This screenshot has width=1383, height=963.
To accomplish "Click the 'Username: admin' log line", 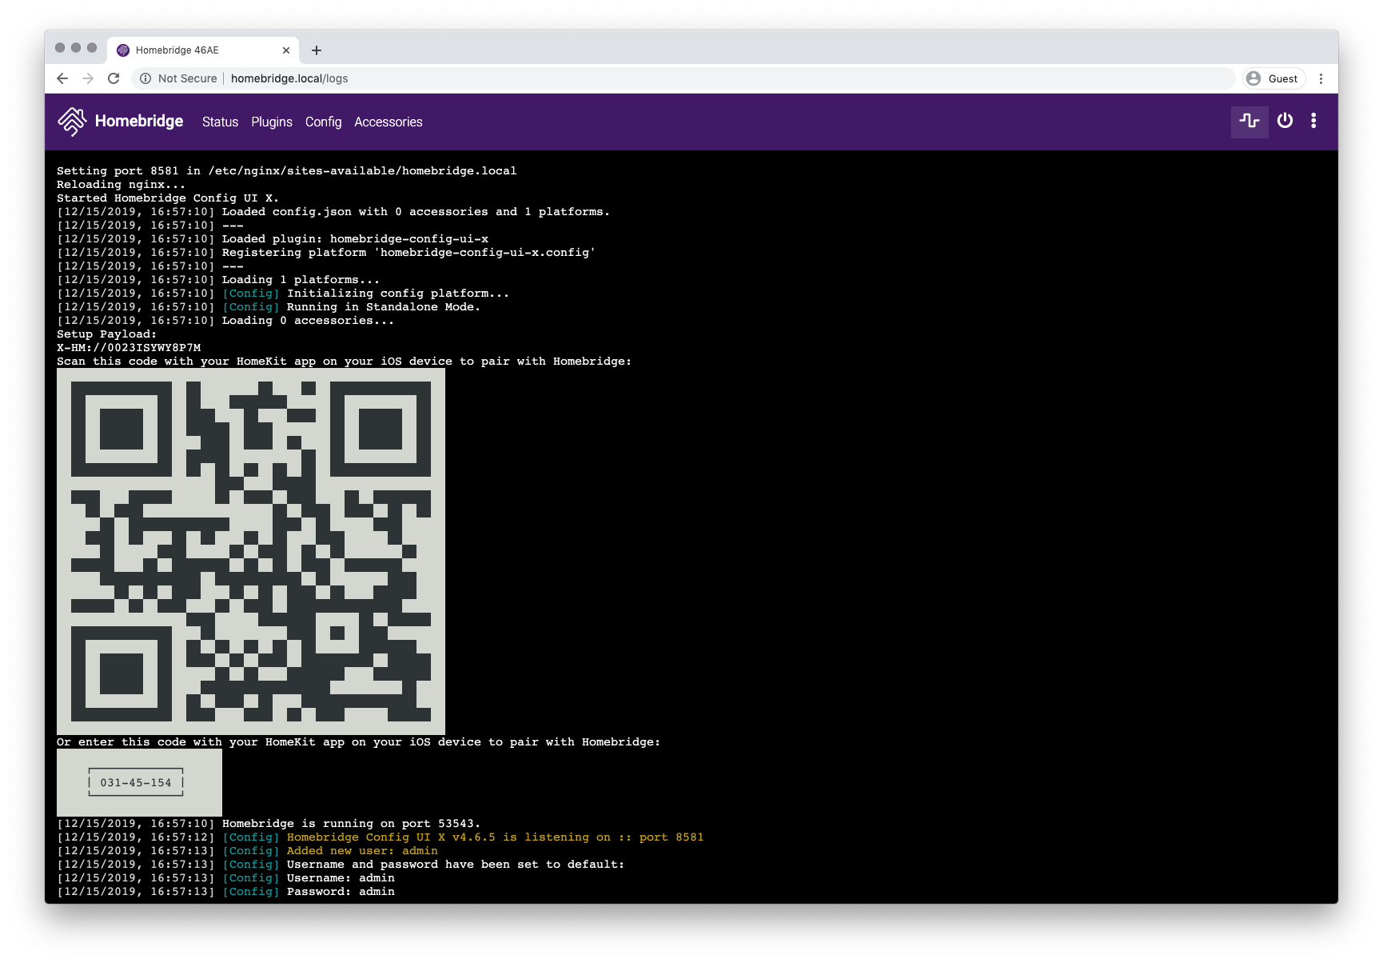I will (x=226, y=878).
